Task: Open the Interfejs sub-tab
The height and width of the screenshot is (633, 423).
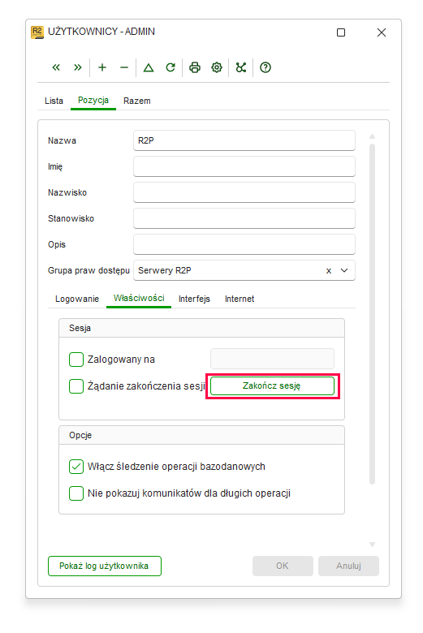Action: point(194,299)
